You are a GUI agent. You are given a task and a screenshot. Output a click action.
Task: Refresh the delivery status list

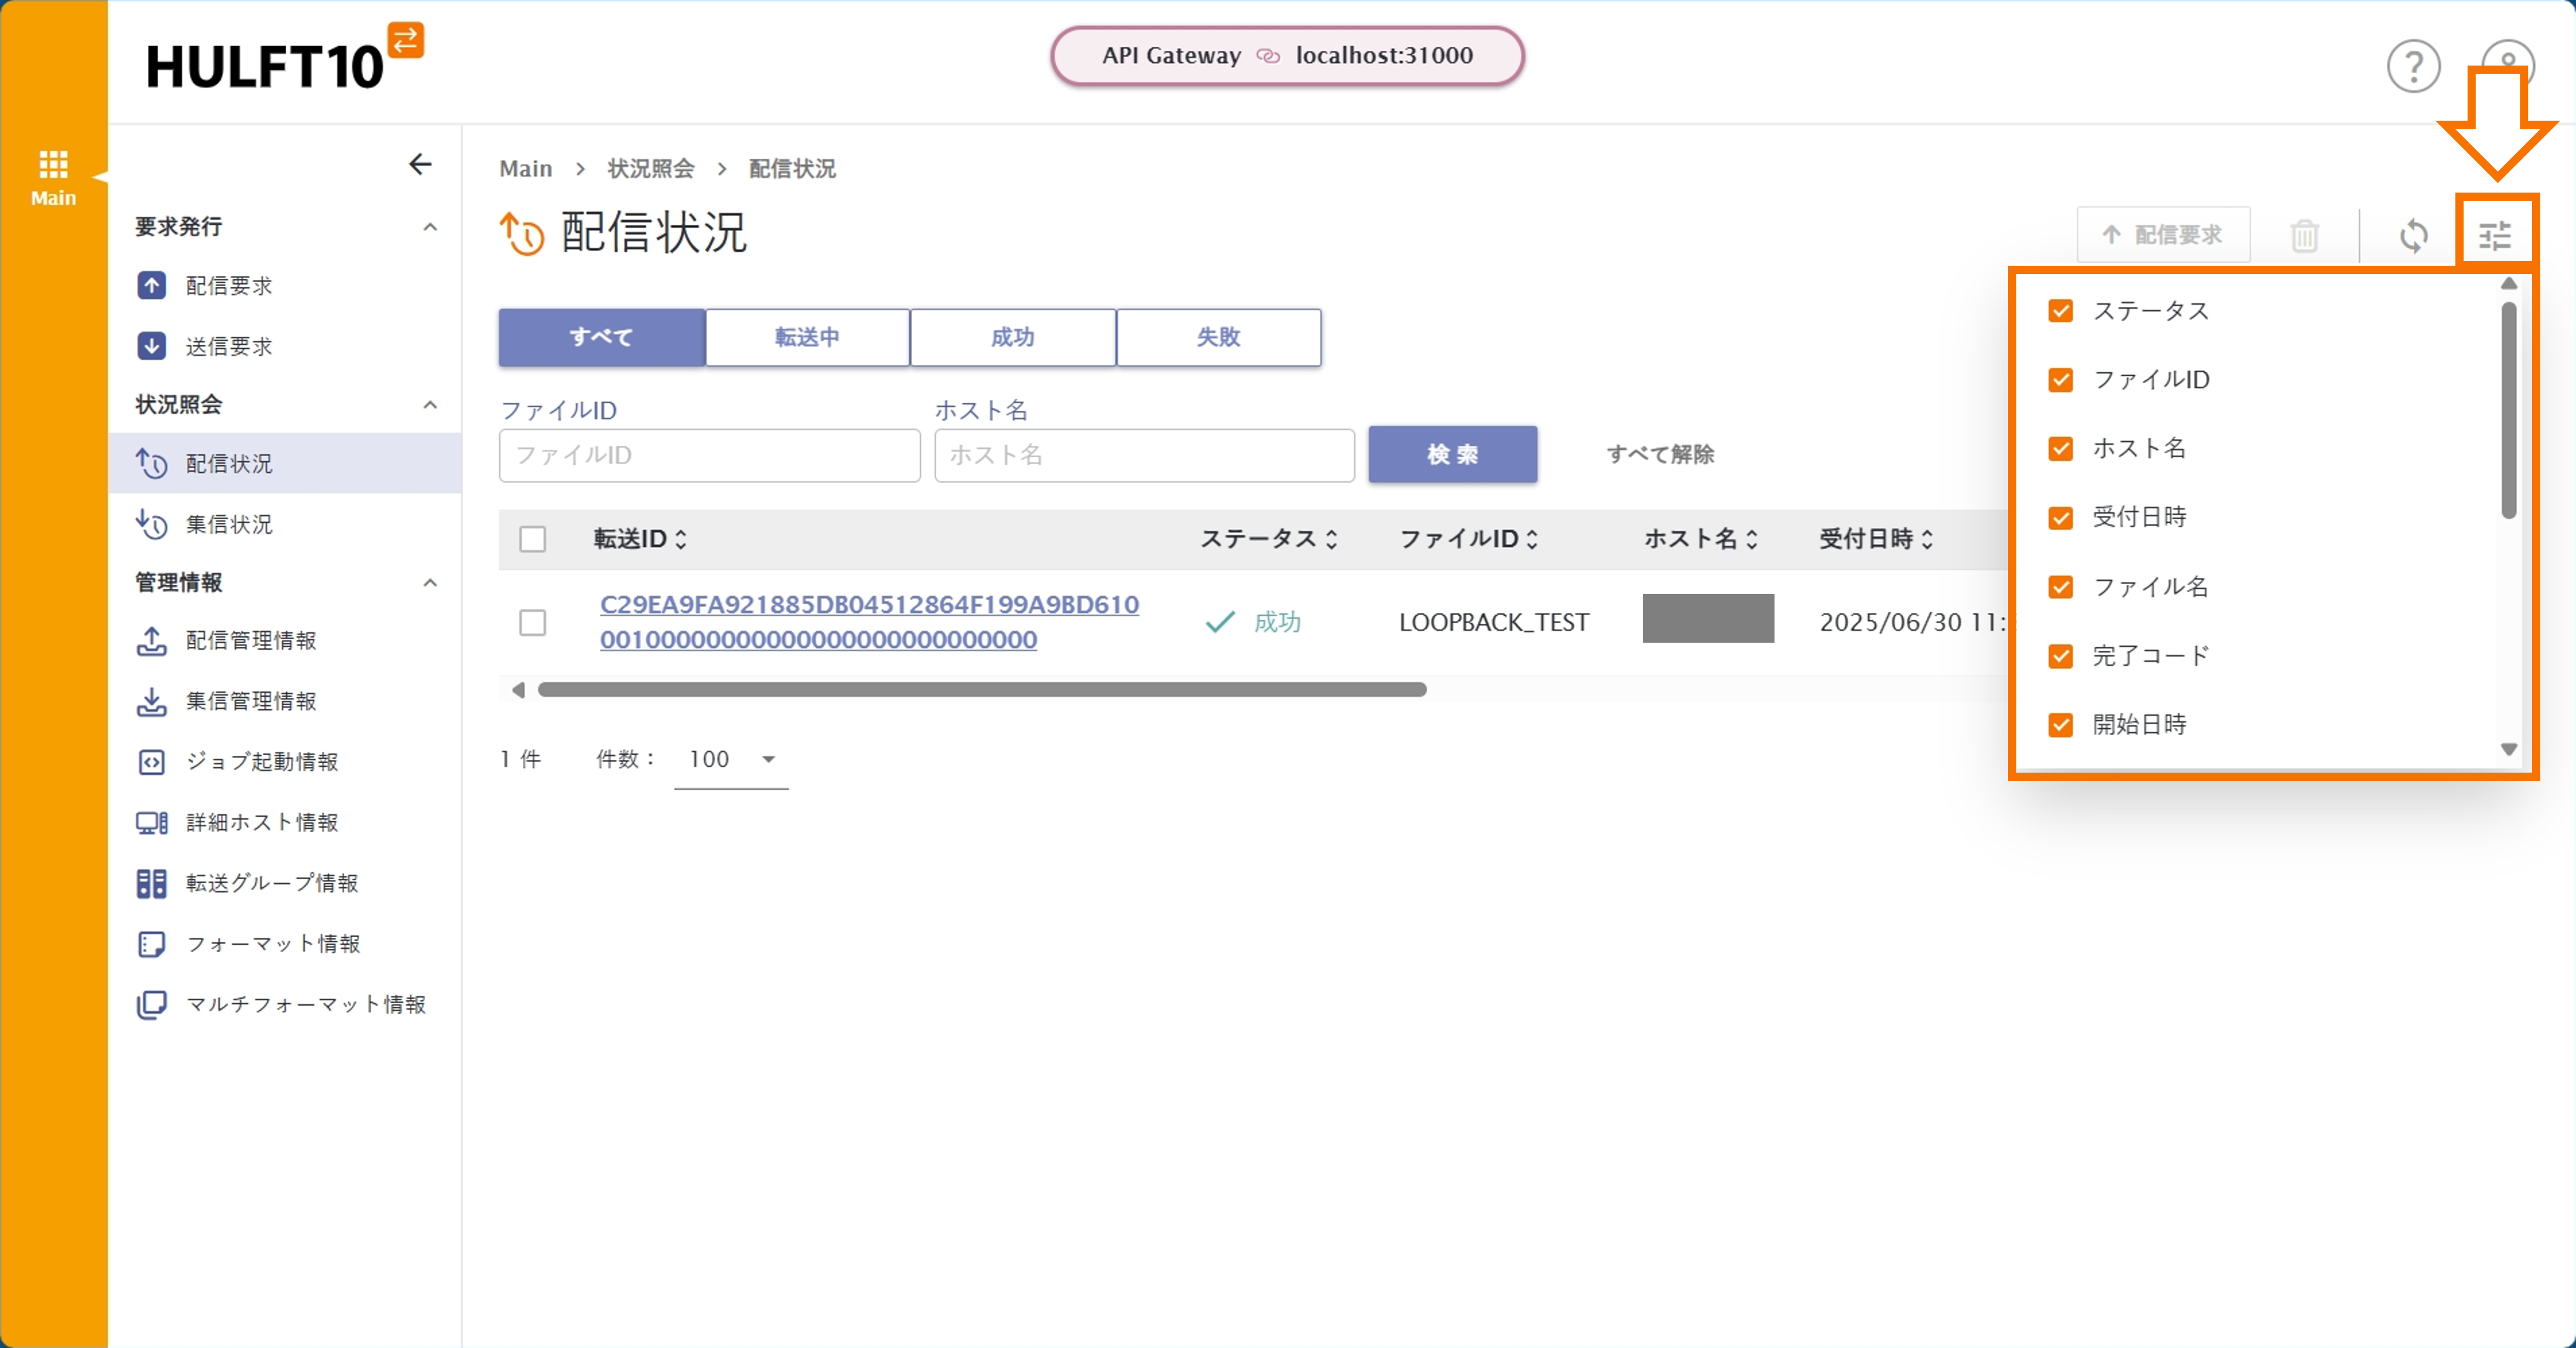(2414, 234)
